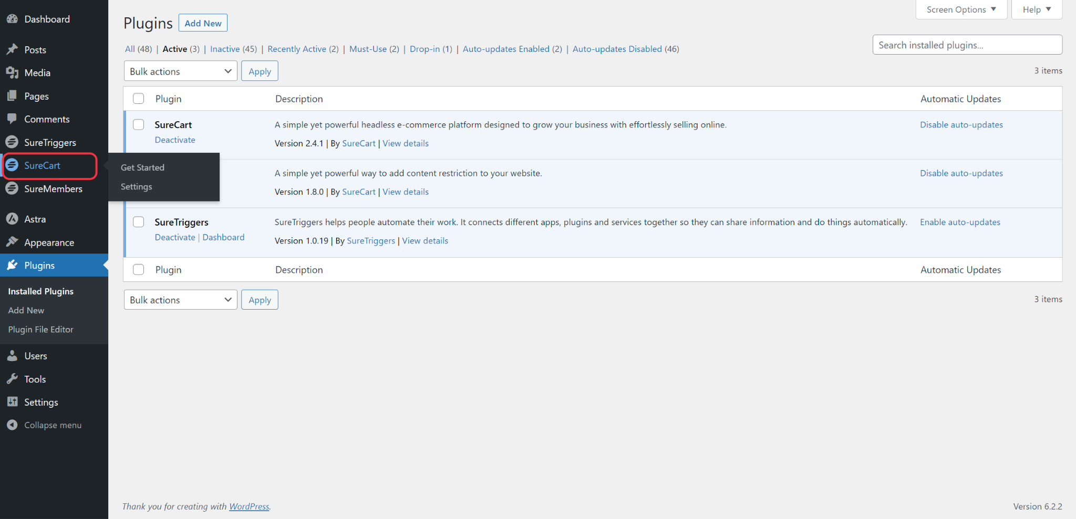
Task: Click the Settings sliders icon
Action: [12, 402]
